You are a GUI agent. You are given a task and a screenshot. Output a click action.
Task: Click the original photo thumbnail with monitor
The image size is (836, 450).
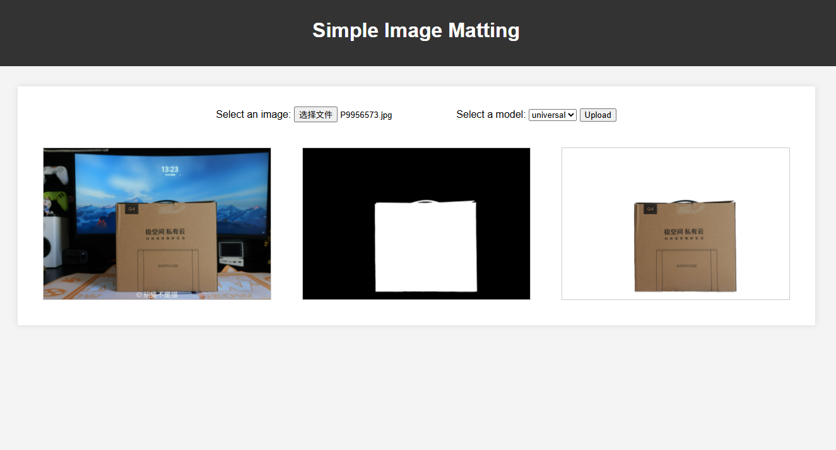coord(157,224)
